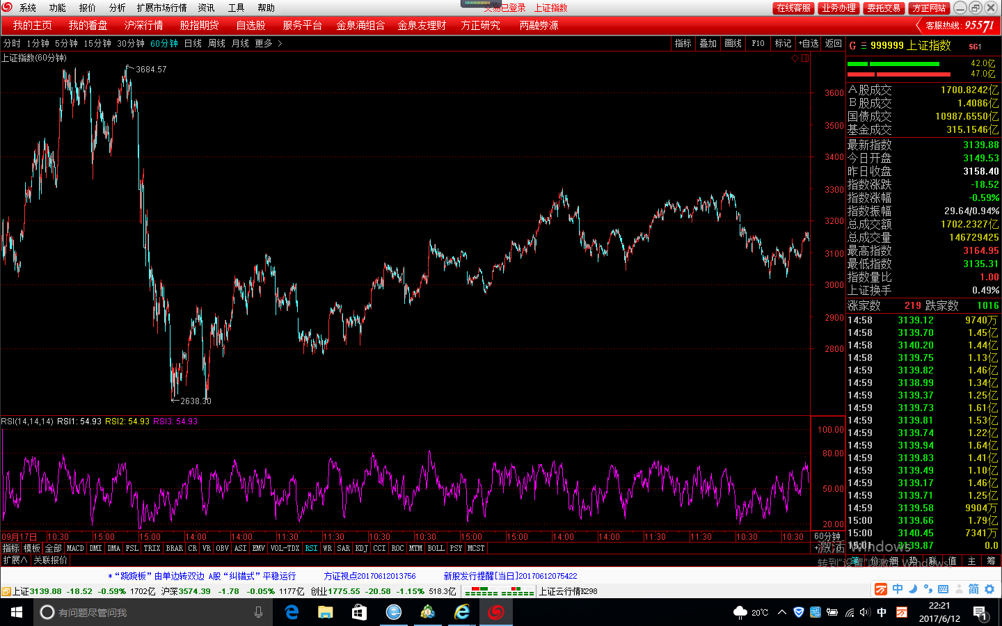
Task: Click the red diamond icon above the chart
Action: (795, 58)
